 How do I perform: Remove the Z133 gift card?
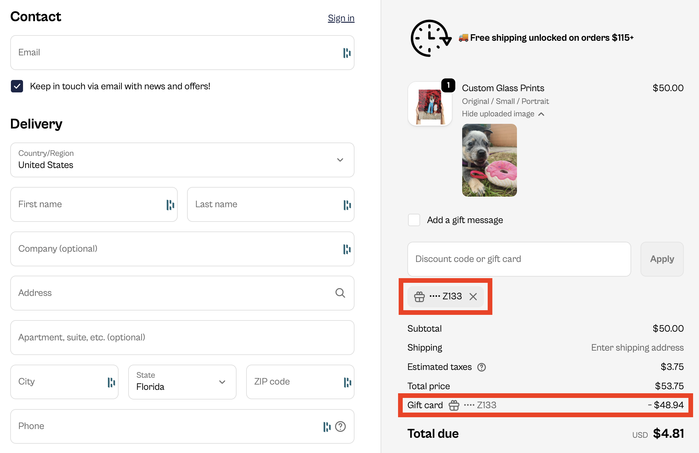tap(473, 297)
